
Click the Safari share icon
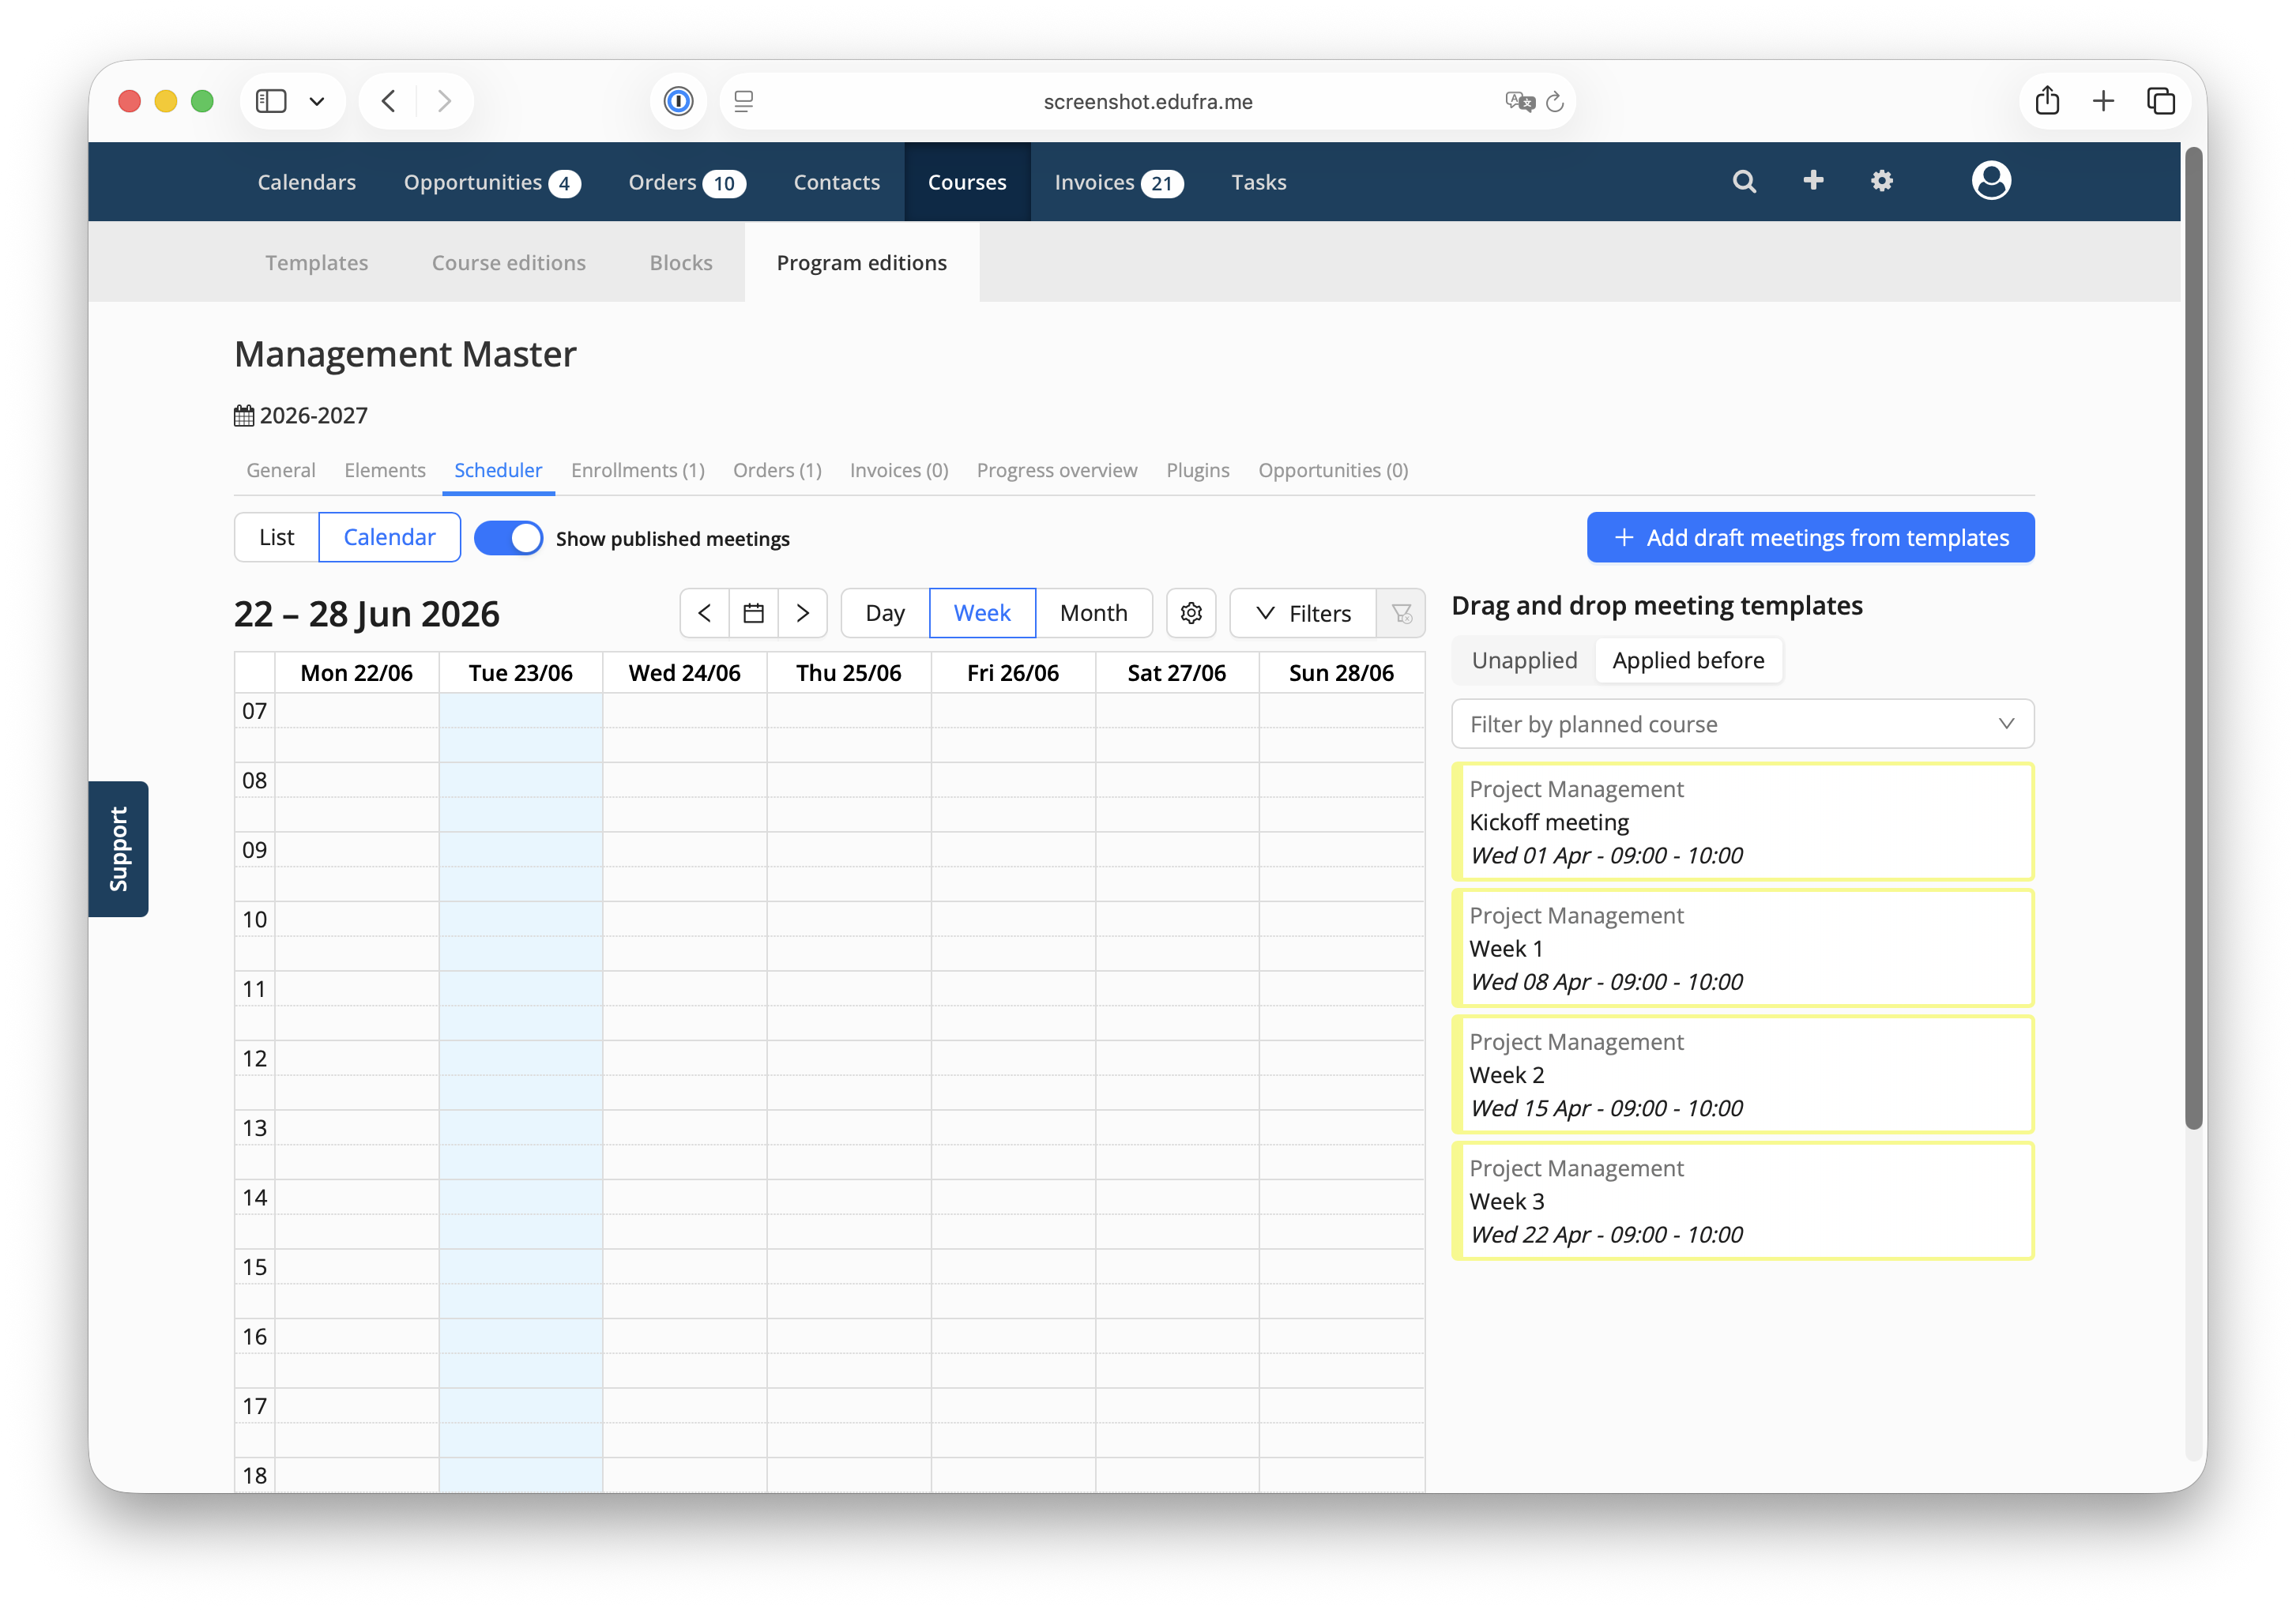point(2047,100)
